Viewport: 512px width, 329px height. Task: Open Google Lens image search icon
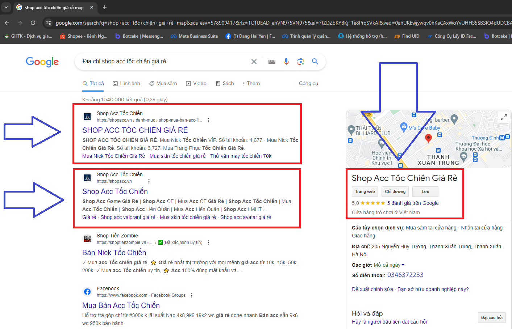click(301, 62)
